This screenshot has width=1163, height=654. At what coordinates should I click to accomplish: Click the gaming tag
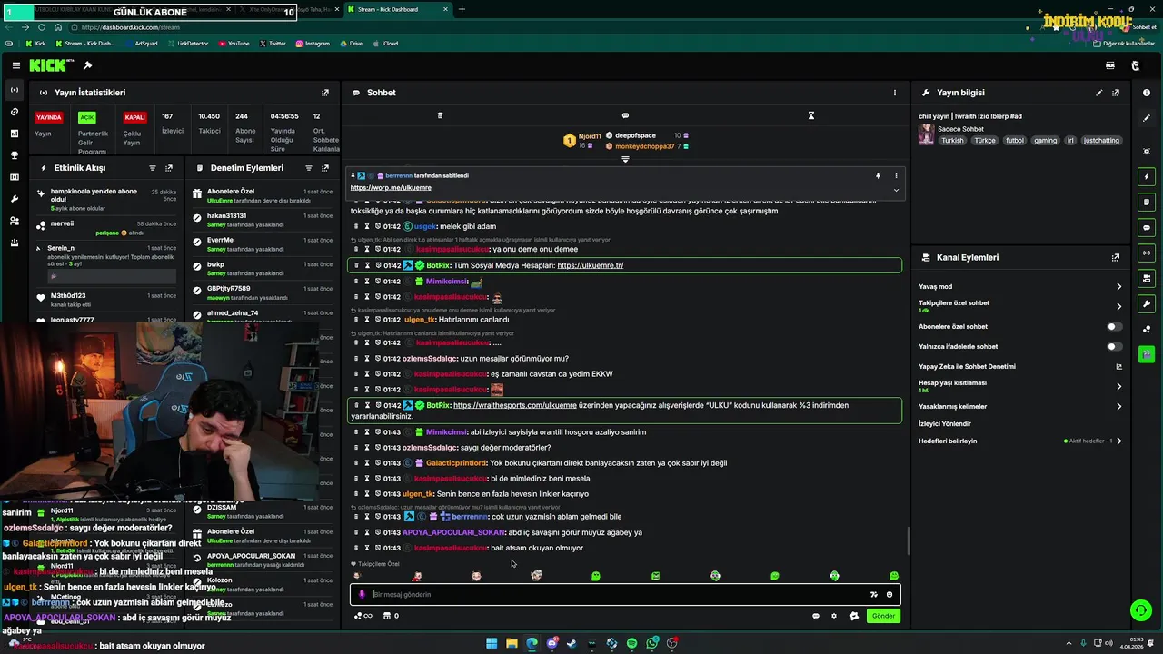(x=1046, y=141)
